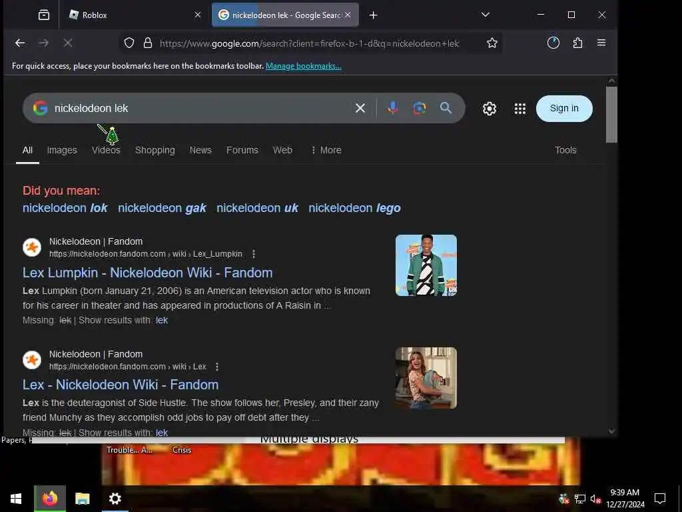
Task: Click Firefox in the taskbar
Action: (50, 499)
